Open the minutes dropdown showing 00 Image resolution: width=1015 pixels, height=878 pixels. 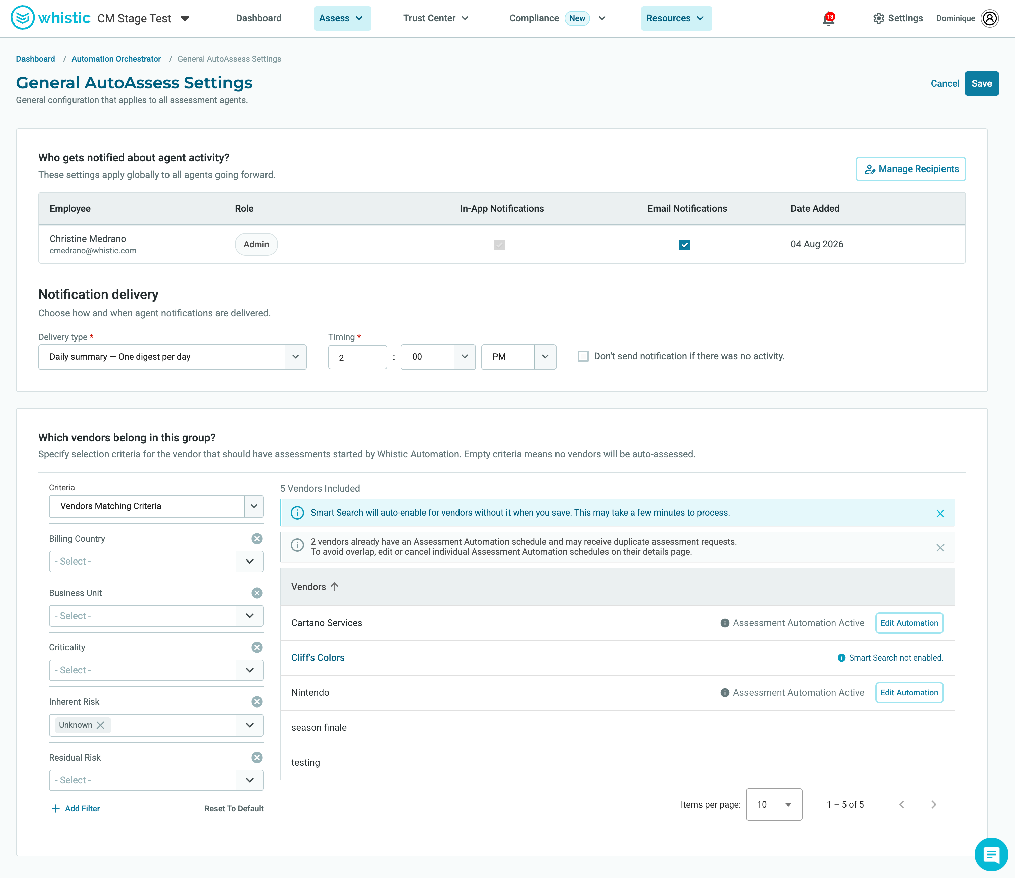pyautogui.click(x=438, y=357)
